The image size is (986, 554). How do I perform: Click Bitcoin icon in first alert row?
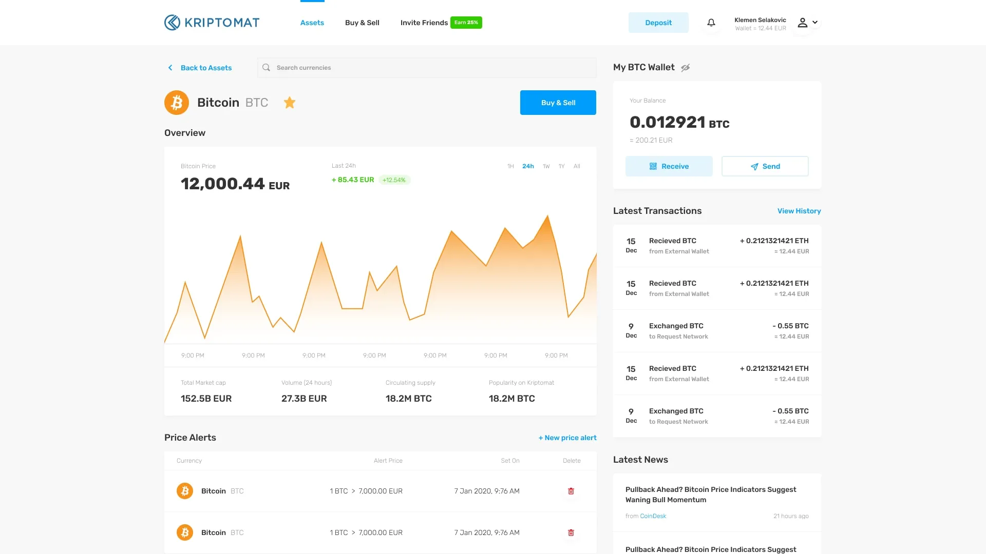(x=185, y=491)
